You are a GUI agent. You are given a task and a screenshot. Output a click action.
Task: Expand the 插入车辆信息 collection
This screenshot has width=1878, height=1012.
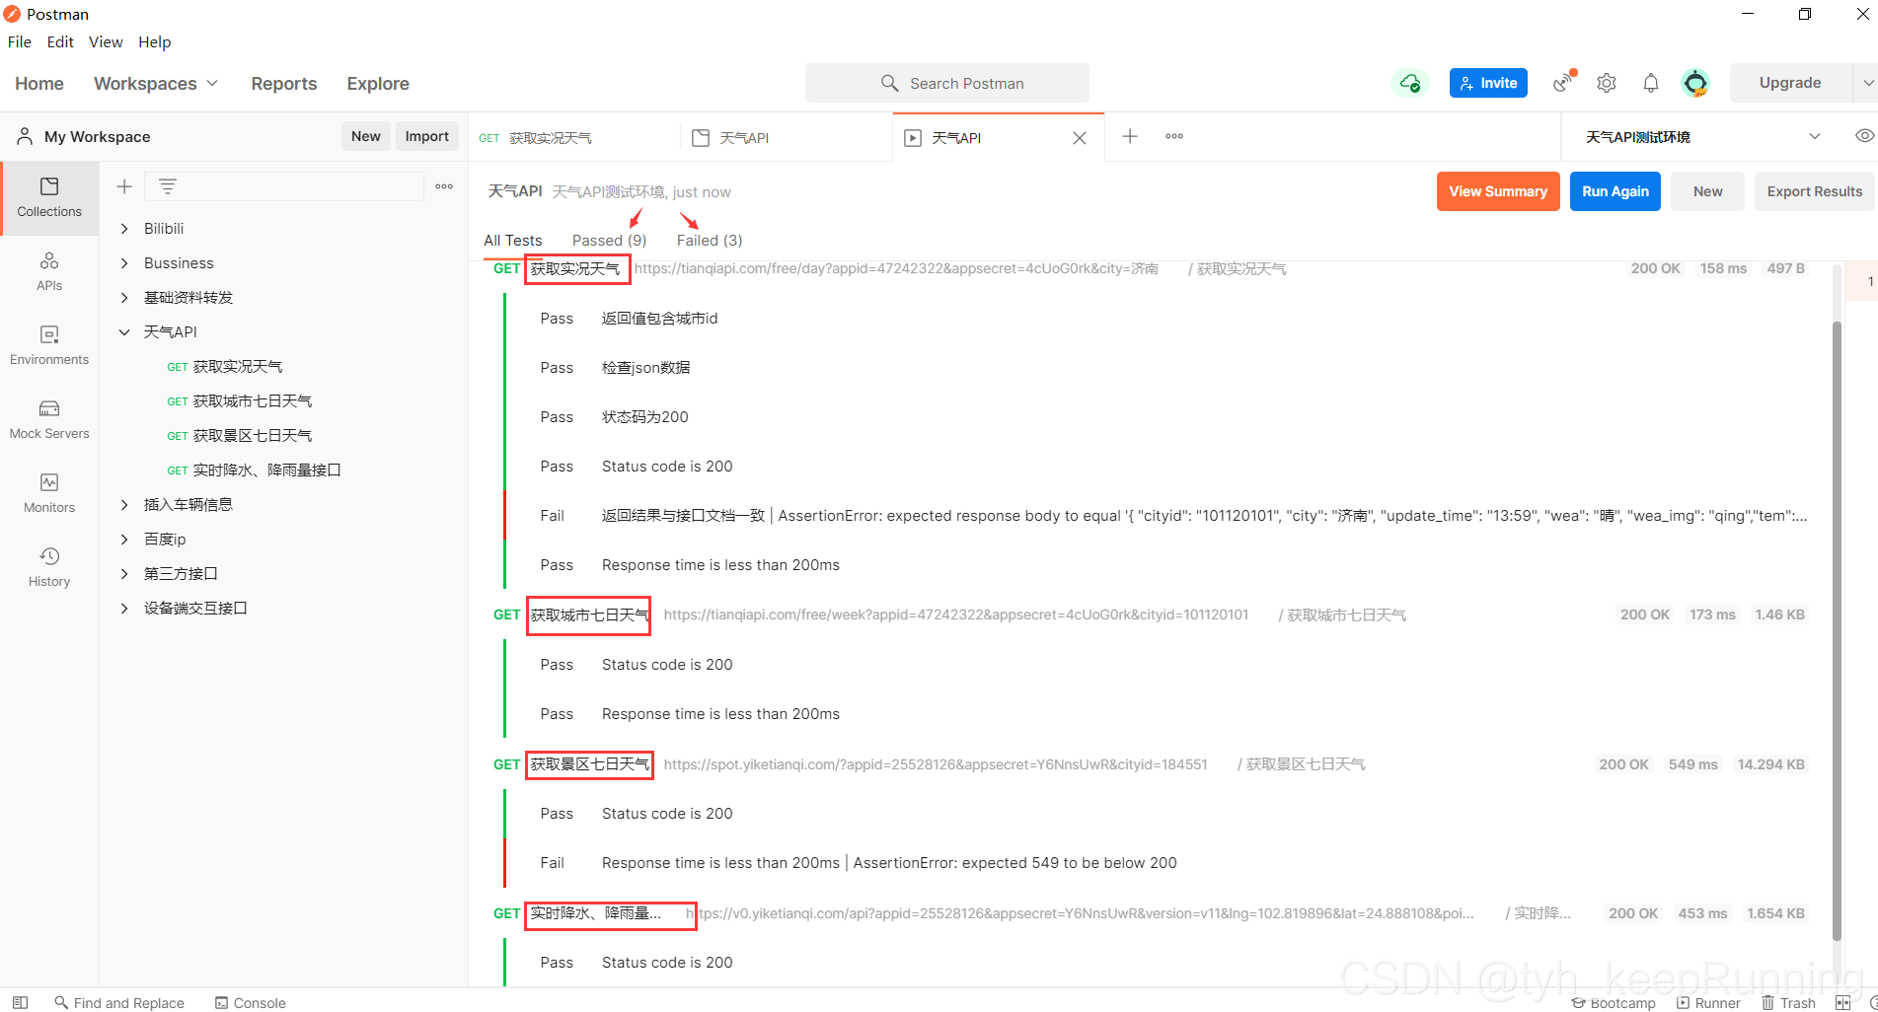coord(124,504)
